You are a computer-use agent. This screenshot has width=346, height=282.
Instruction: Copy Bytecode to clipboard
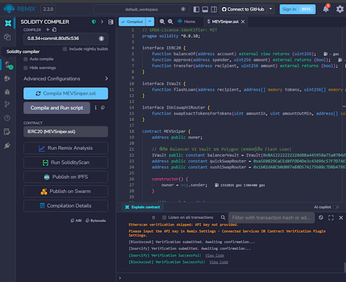[x=96, y=221]
